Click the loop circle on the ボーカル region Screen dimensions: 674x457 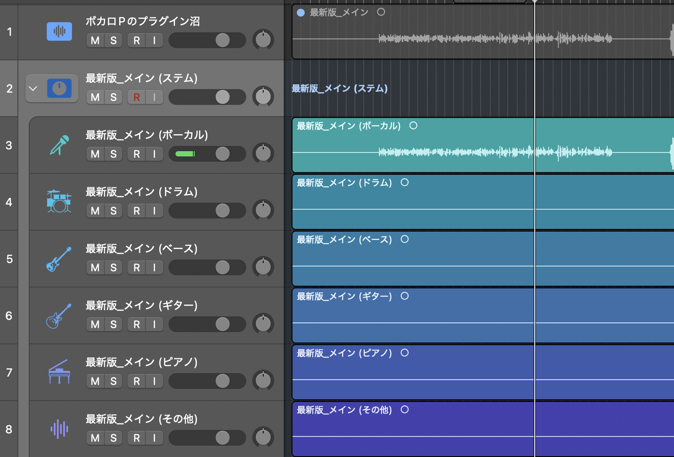[x=413, y=126]
